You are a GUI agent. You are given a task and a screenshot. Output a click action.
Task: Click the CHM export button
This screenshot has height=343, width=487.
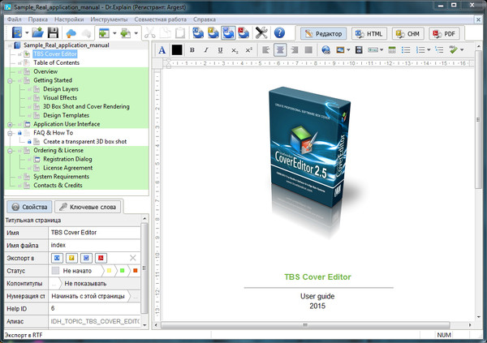407,33
